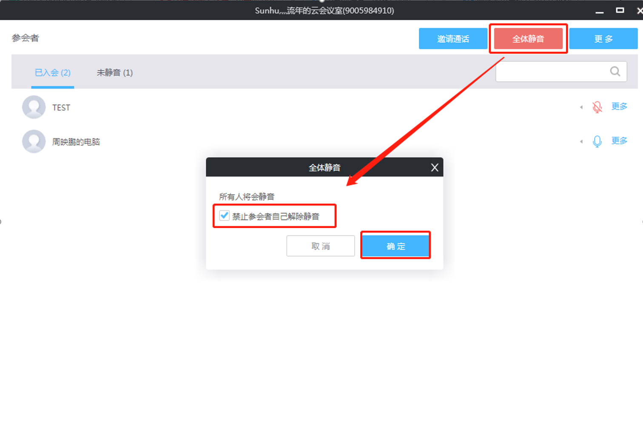
Task: Open the 更多 top-right menu button
Action: (x=603, y=39)
